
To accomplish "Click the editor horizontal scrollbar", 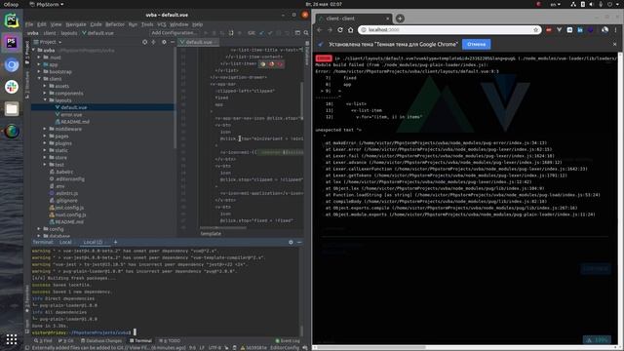I will click(x=223, y=228).
